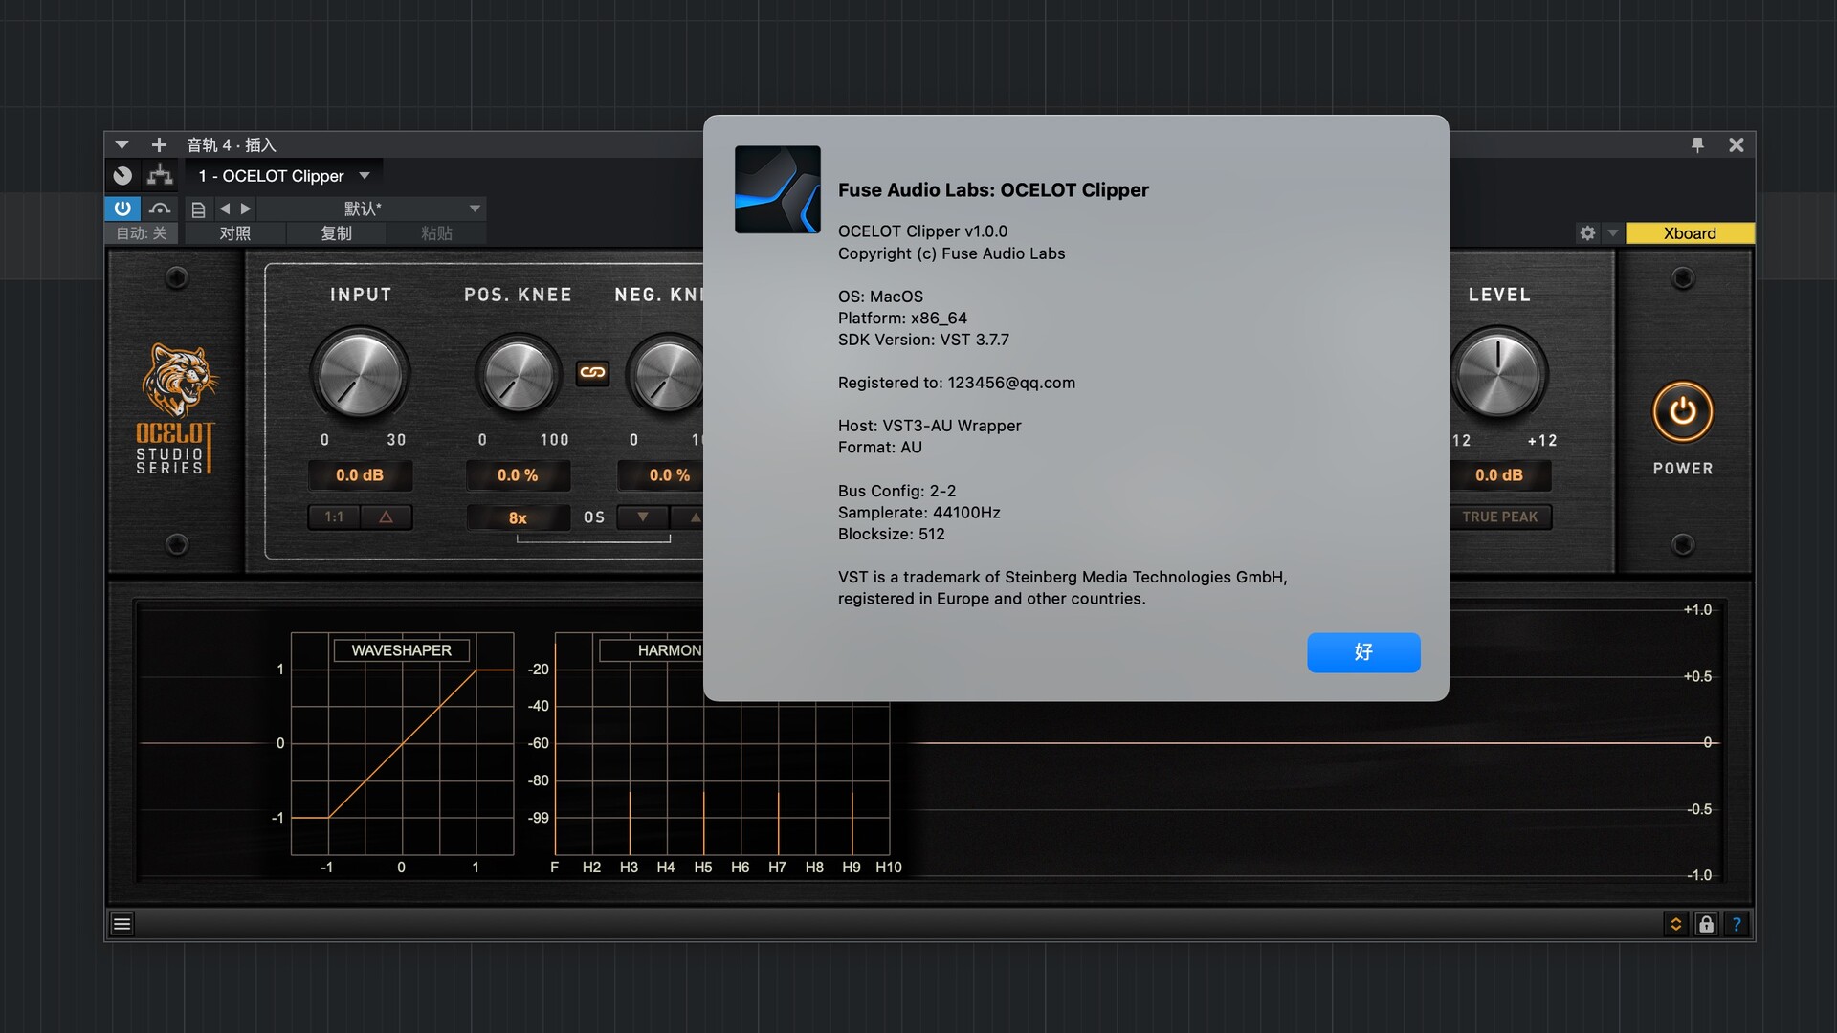Image resolution: width=1837 pixels, height=1033 pixels.
Task: Toggle the TRUE PEAK button
Action: (1499, 517)
